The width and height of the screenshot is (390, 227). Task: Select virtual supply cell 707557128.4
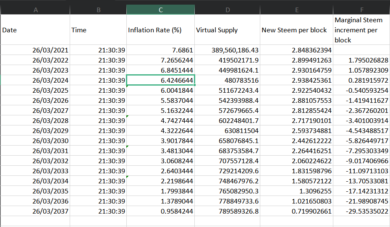[x=228, y=161]
